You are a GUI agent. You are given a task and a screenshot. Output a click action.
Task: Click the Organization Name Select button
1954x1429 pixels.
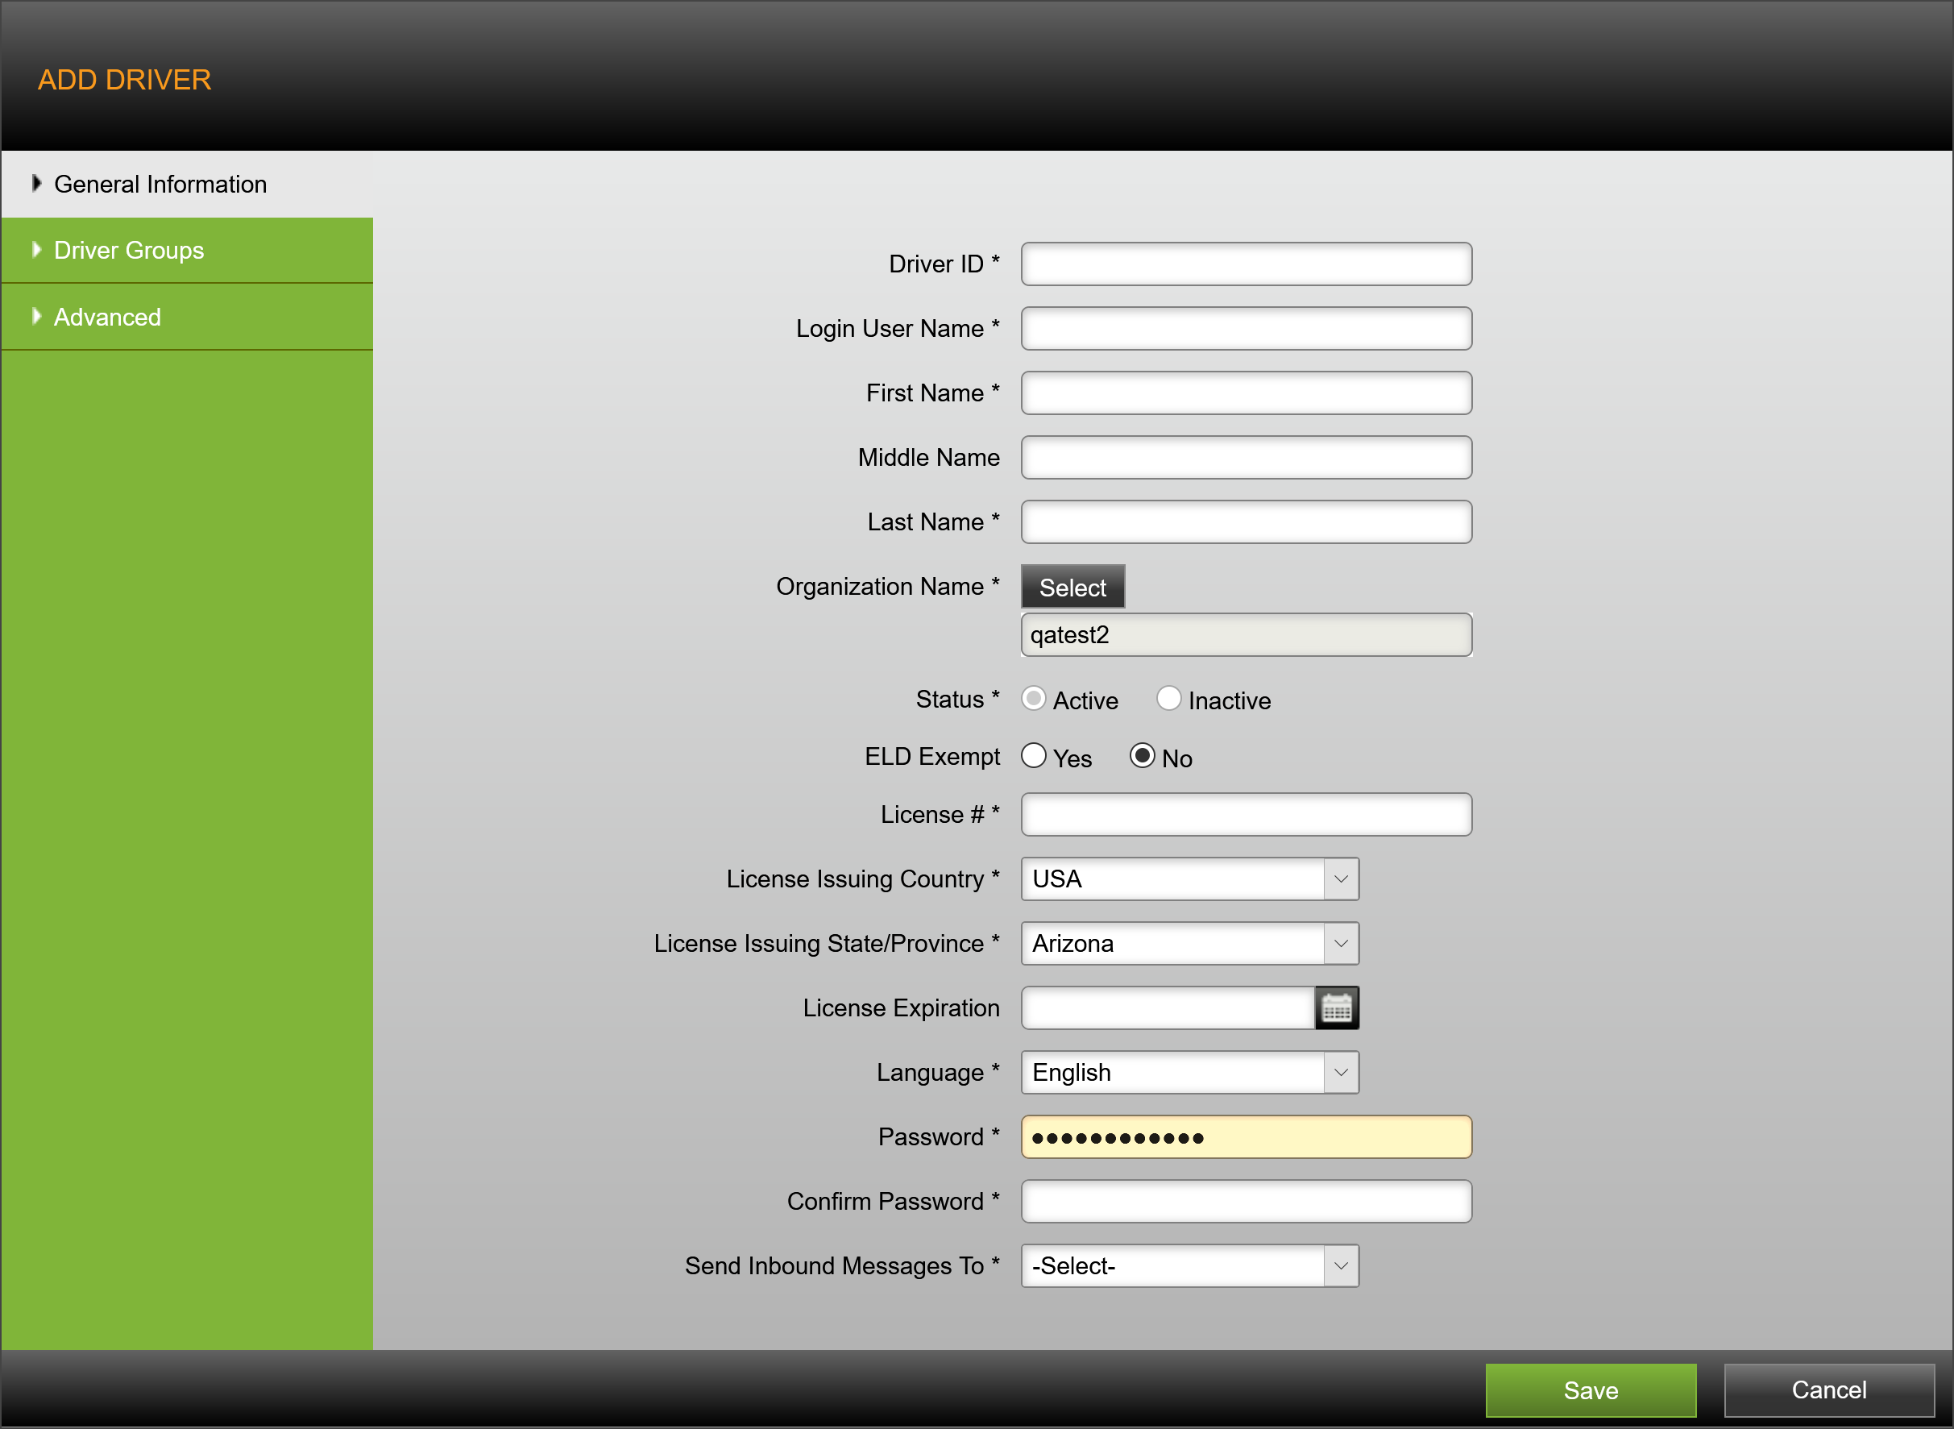tap(1072, 588)
